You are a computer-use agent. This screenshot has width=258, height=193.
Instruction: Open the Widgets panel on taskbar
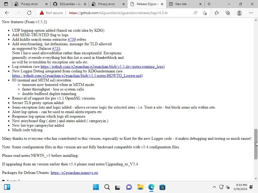coord(7,187)
